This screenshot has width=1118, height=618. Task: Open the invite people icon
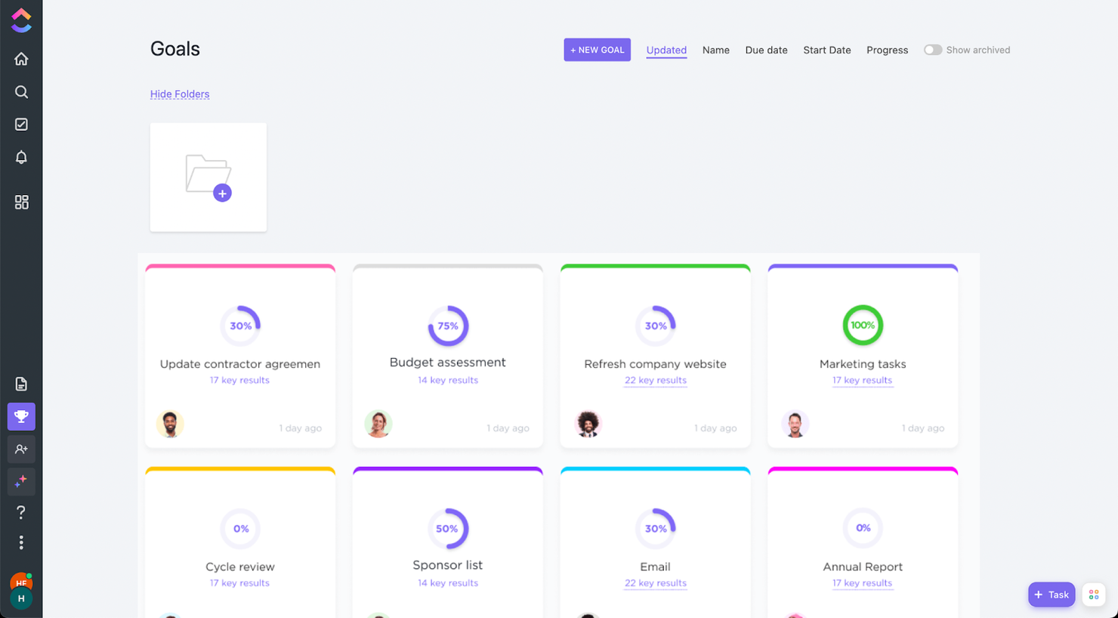[21, 450]
